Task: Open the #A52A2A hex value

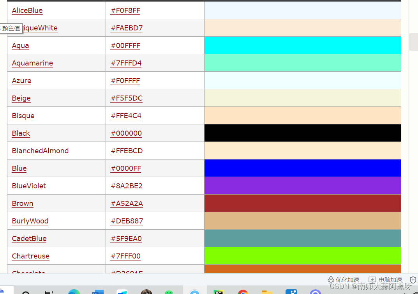Action: click(127, 204)
